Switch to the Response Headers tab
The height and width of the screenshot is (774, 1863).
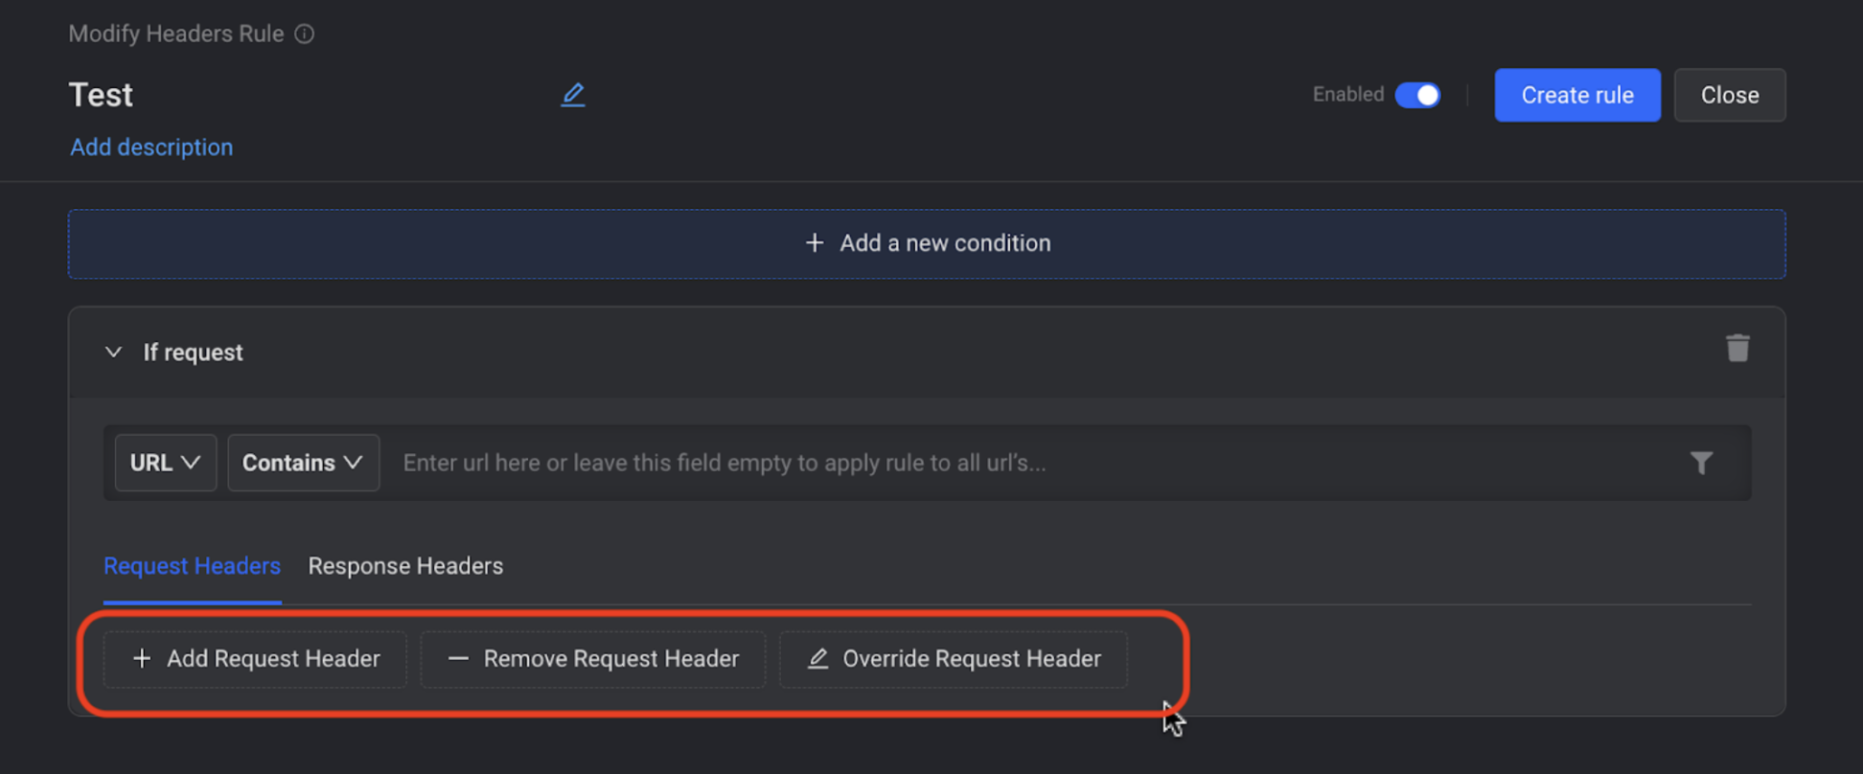coord(405,566)
